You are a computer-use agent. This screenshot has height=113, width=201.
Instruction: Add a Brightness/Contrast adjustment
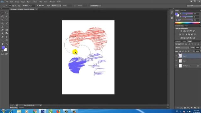pyautogui.click(x=181, y=31)
